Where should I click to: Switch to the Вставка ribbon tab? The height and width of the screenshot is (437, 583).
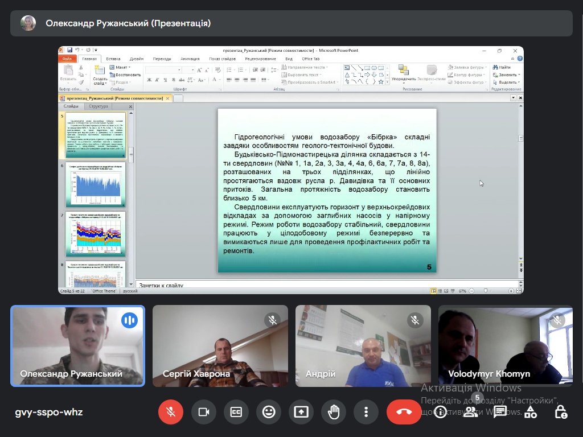click(113, 59)
